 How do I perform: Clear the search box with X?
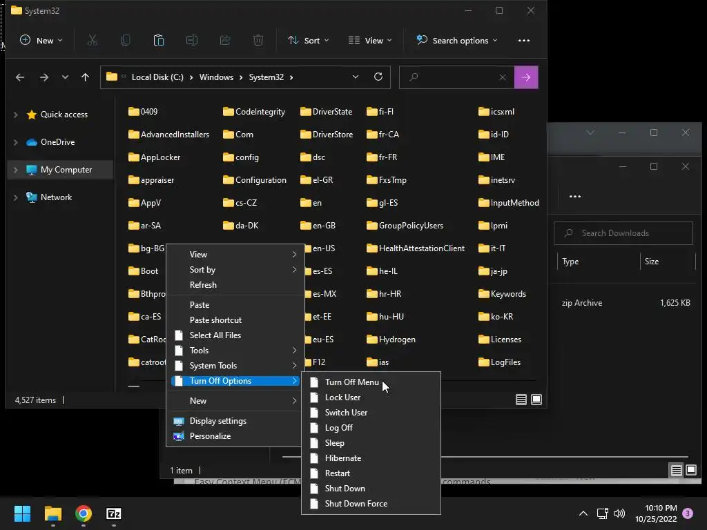(503, 77)
